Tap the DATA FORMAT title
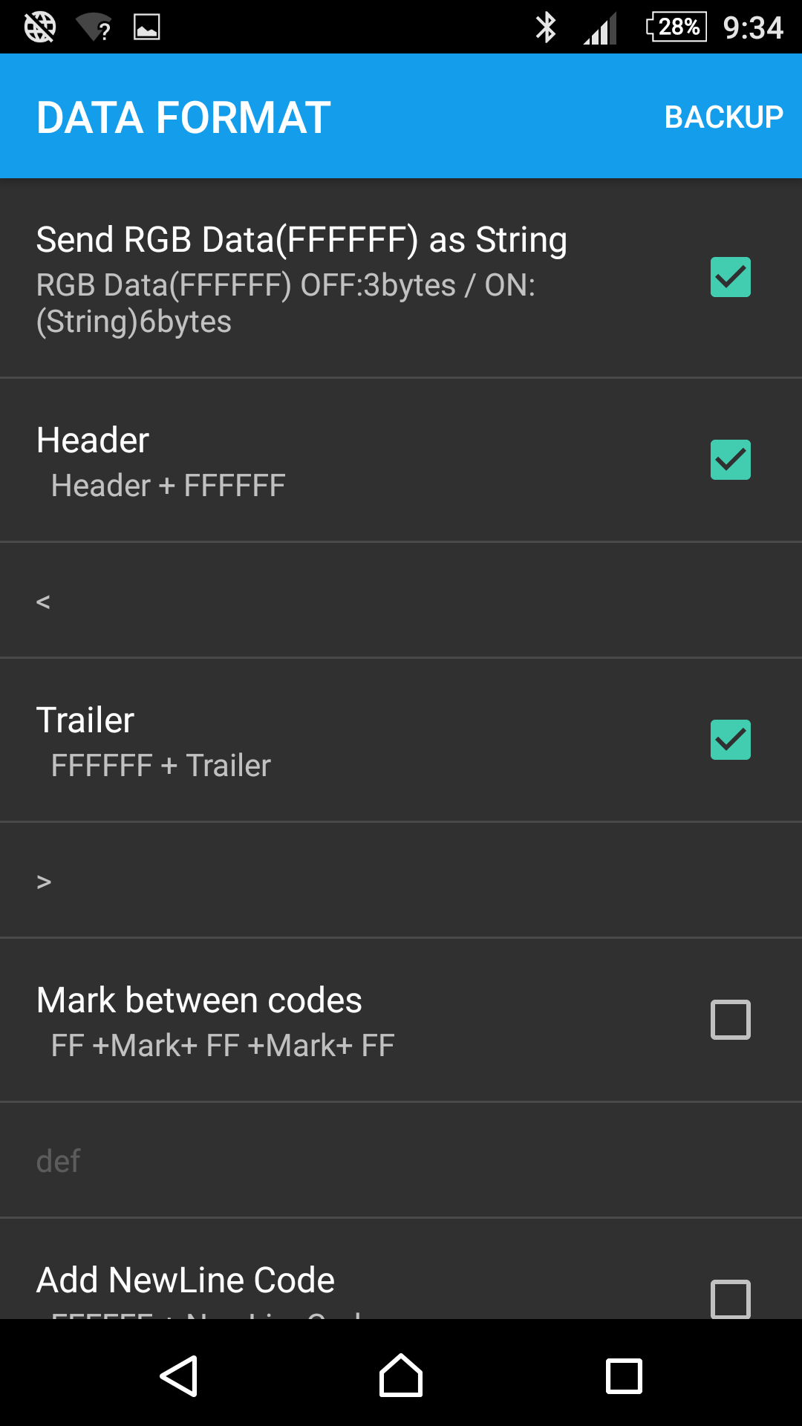The width and height of the screenshot is (802, 1426). tap(184, 117)
